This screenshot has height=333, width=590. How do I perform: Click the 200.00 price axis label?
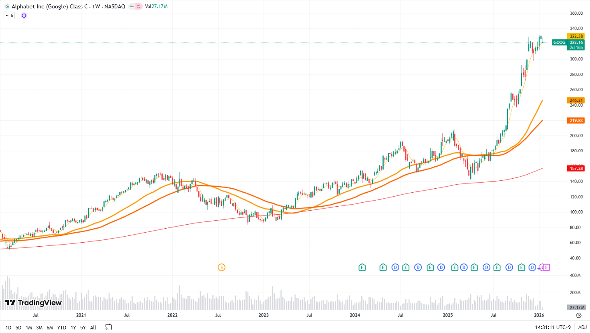[x=576, y=136]
